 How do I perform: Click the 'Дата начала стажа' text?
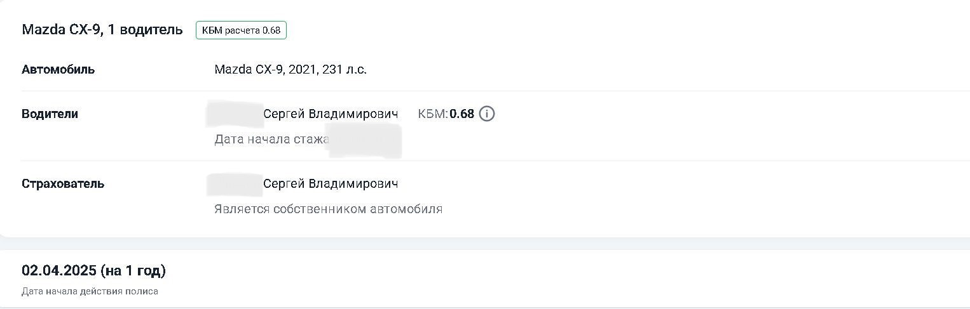tap(271, 139)
